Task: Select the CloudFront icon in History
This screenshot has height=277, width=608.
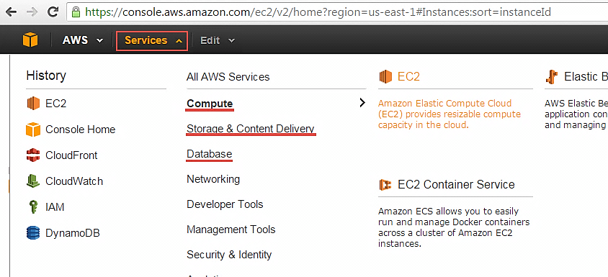Action: point(33,155)
